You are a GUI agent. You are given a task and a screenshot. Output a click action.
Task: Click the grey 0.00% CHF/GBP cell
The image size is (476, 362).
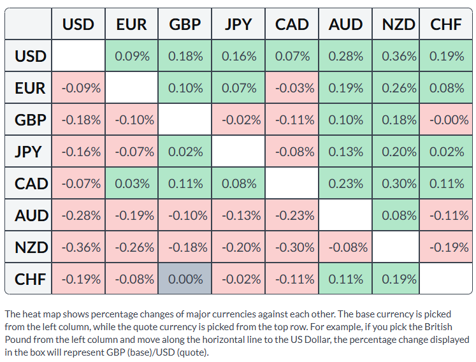(185, 279)
